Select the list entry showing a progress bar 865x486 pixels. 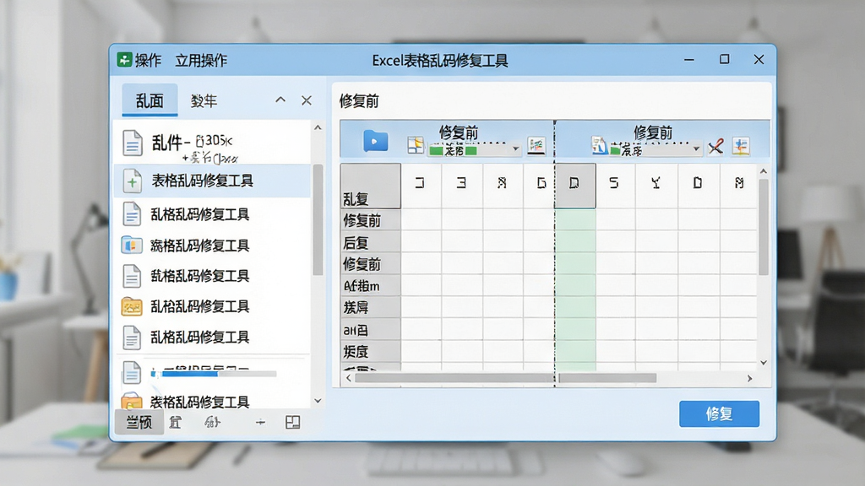[212, 372]
